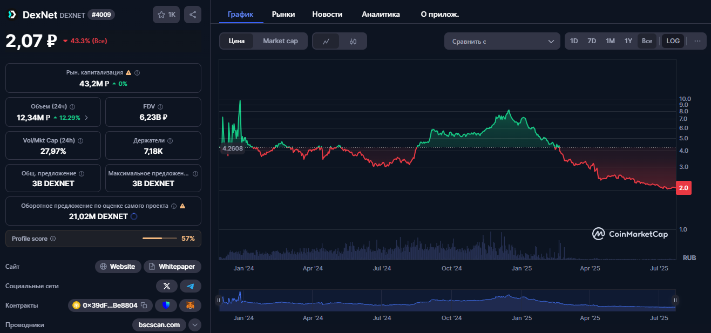The image size is (711, 333).
Task: Copy the contract address 0x39dF...Be8804
Action: pyautogui.click(x=144, y=305)
